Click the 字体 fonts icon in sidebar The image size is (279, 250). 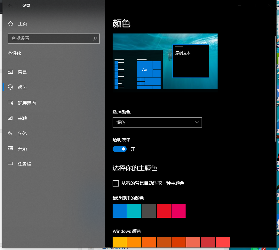(x=11, y=133)
